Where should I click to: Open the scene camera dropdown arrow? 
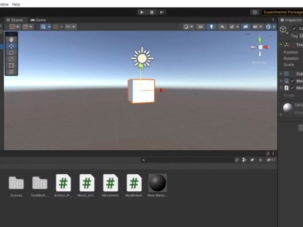tap(260, 27)
